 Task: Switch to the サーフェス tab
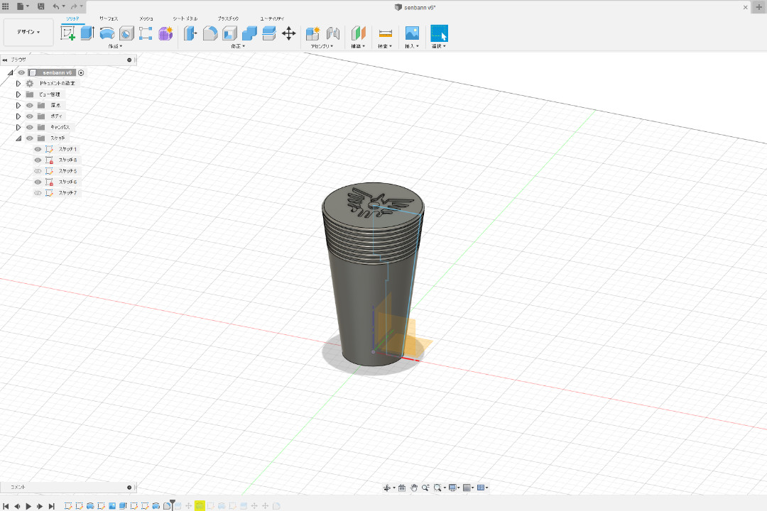pos(109,18)
